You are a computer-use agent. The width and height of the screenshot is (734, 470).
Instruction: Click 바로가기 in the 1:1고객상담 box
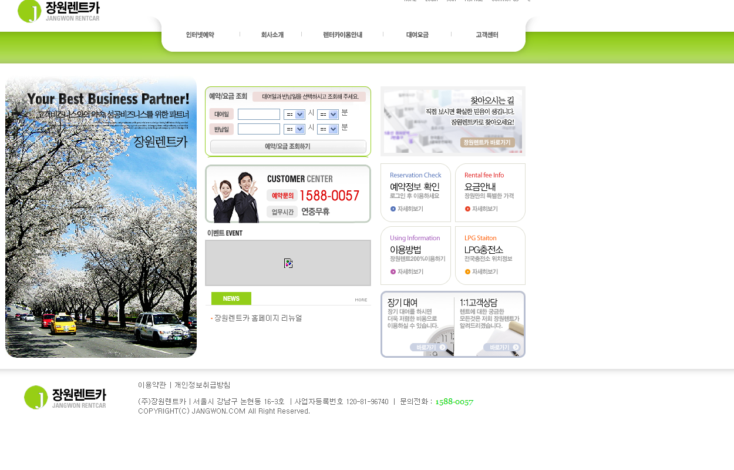[x=502, y=347]
